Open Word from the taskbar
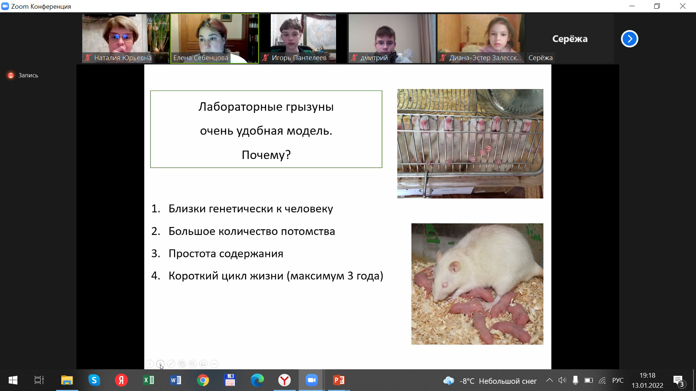This screenshot has height=391, width=696. click(x=176, y=380)
